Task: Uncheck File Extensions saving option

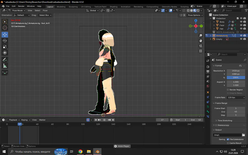Action: (x=228, y=139)
